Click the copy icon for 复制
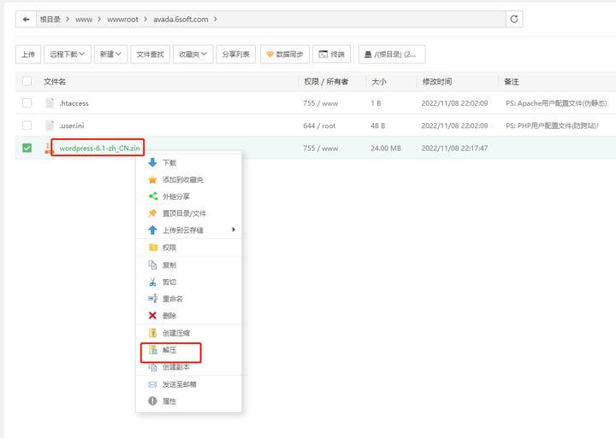This screenshot has width=616, height=438. click(x=152, y=265)
